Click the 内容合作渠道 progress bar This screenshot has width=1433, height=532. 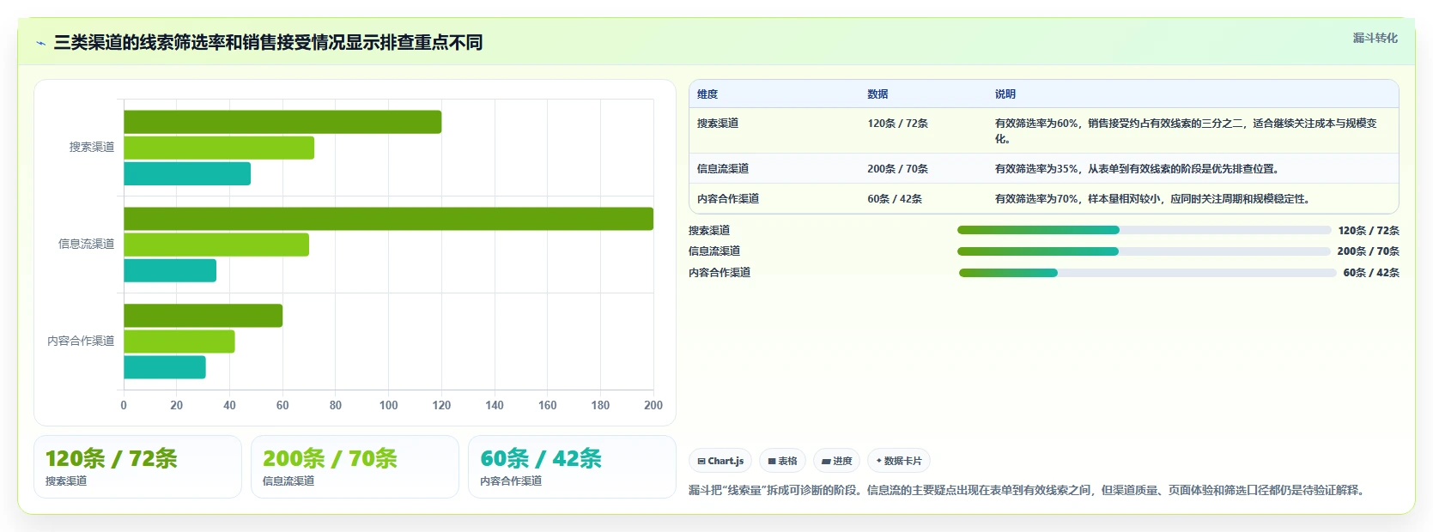1147,273
